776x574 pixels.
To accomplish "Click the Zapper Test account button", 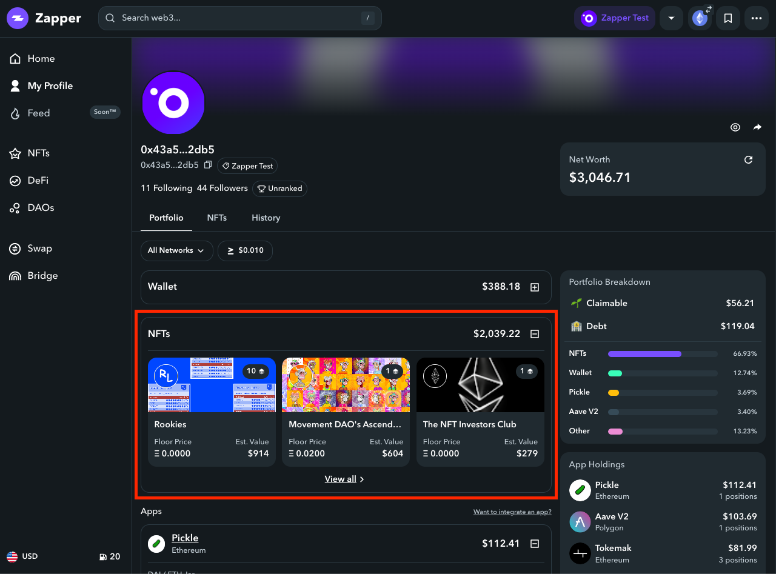I will pyautogui.click(x=615, y=18).
